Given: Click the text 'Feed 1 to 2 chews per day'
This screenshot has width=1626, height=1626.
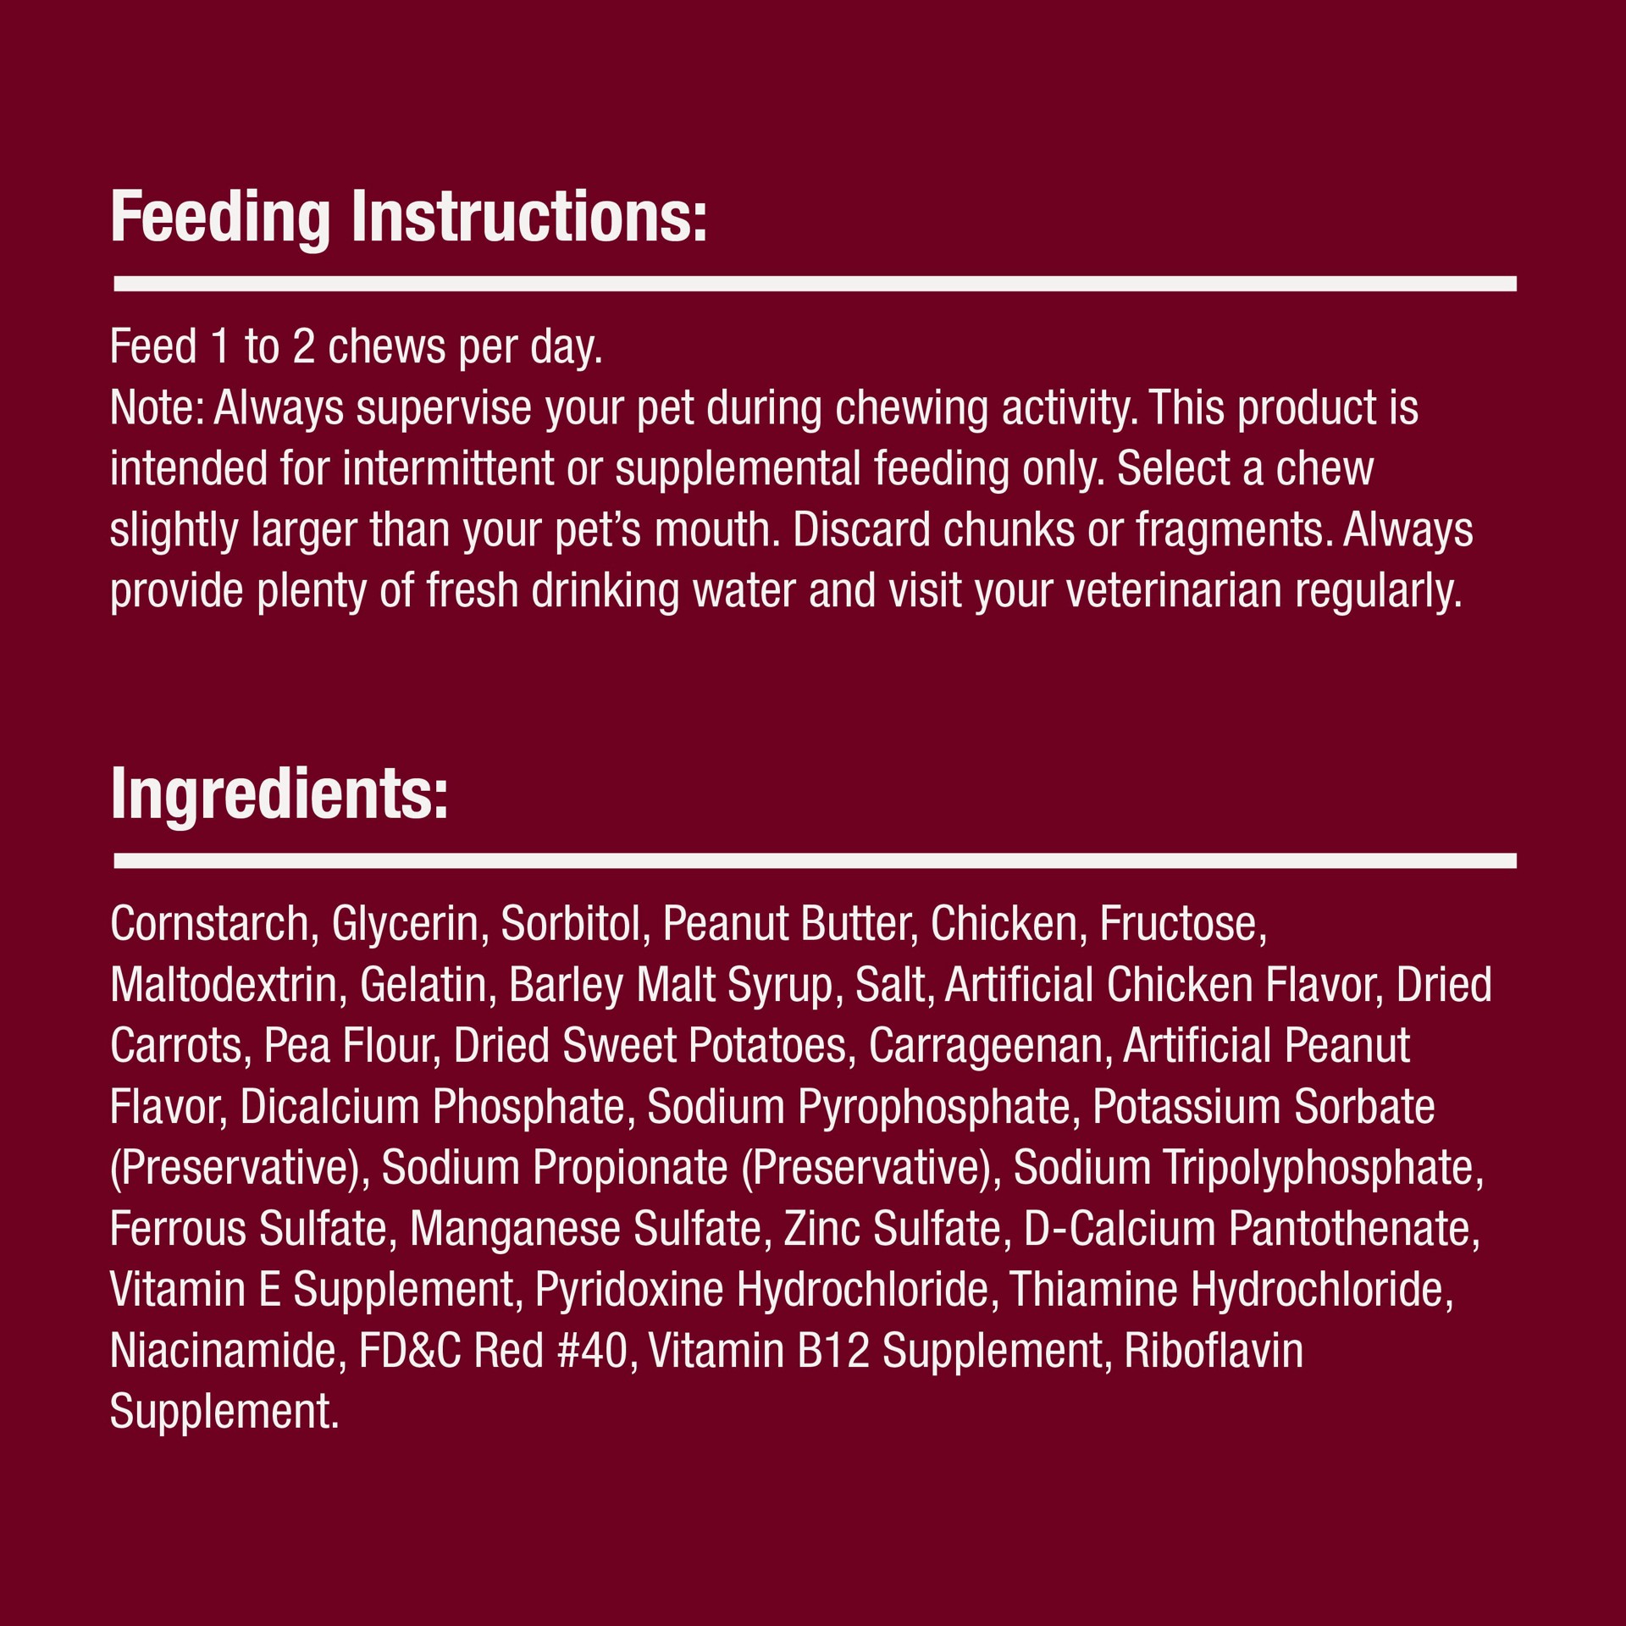Looking at the screenshot, I should 356,346.
